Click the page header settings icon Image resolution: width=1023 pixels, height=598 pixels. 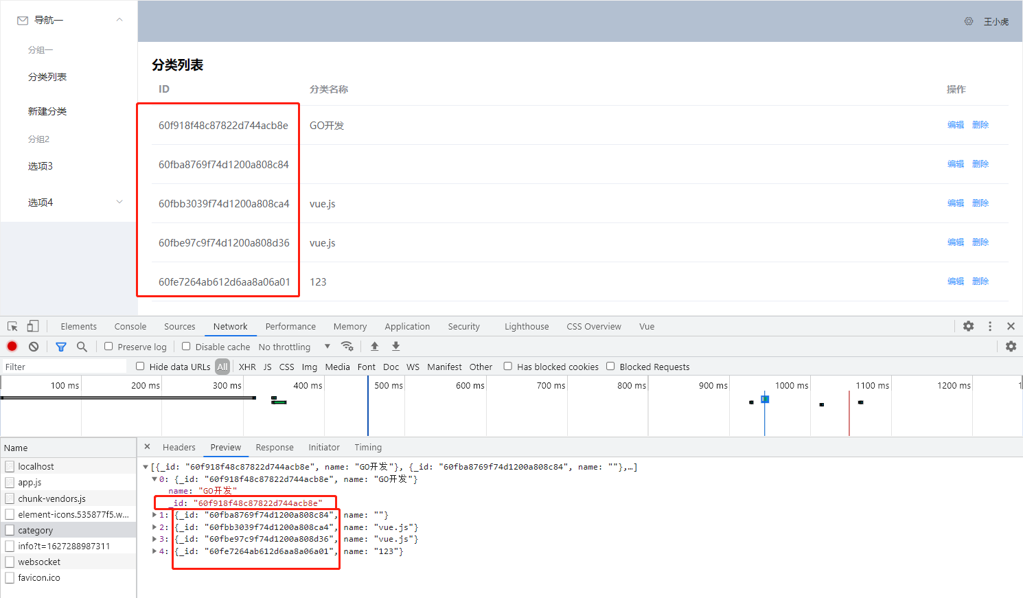(969, 21)
